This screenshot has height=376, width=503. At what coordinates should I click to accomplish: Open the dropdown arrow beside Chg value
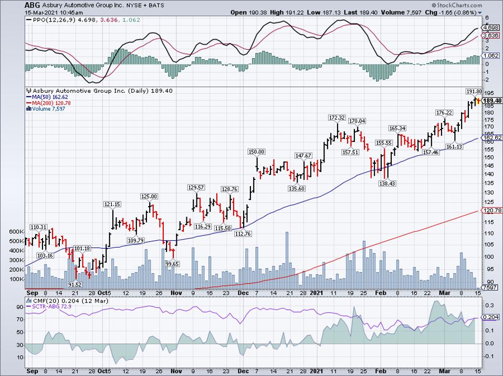(480, 13)
